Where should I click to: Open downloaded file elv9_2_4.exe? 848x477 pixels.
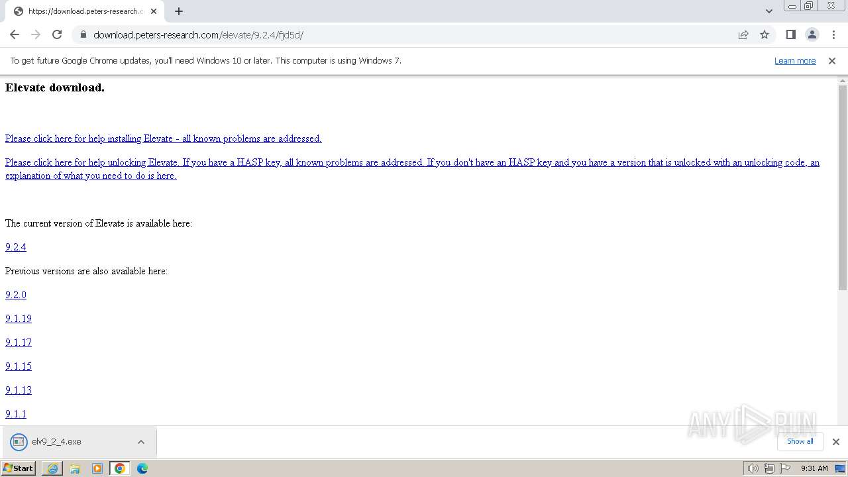pyautogui.click(x=66, y=442)
